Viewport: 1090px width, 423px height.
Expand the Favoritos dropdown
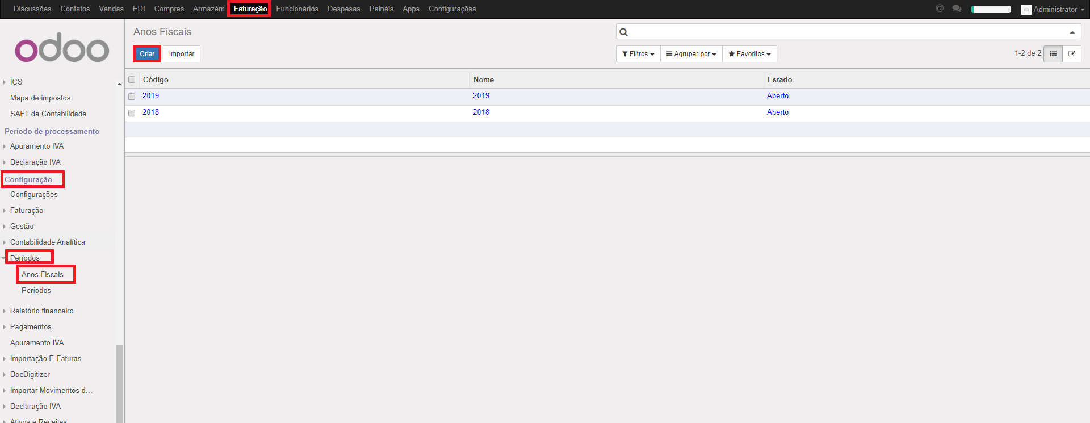click(x=749, y=54)
